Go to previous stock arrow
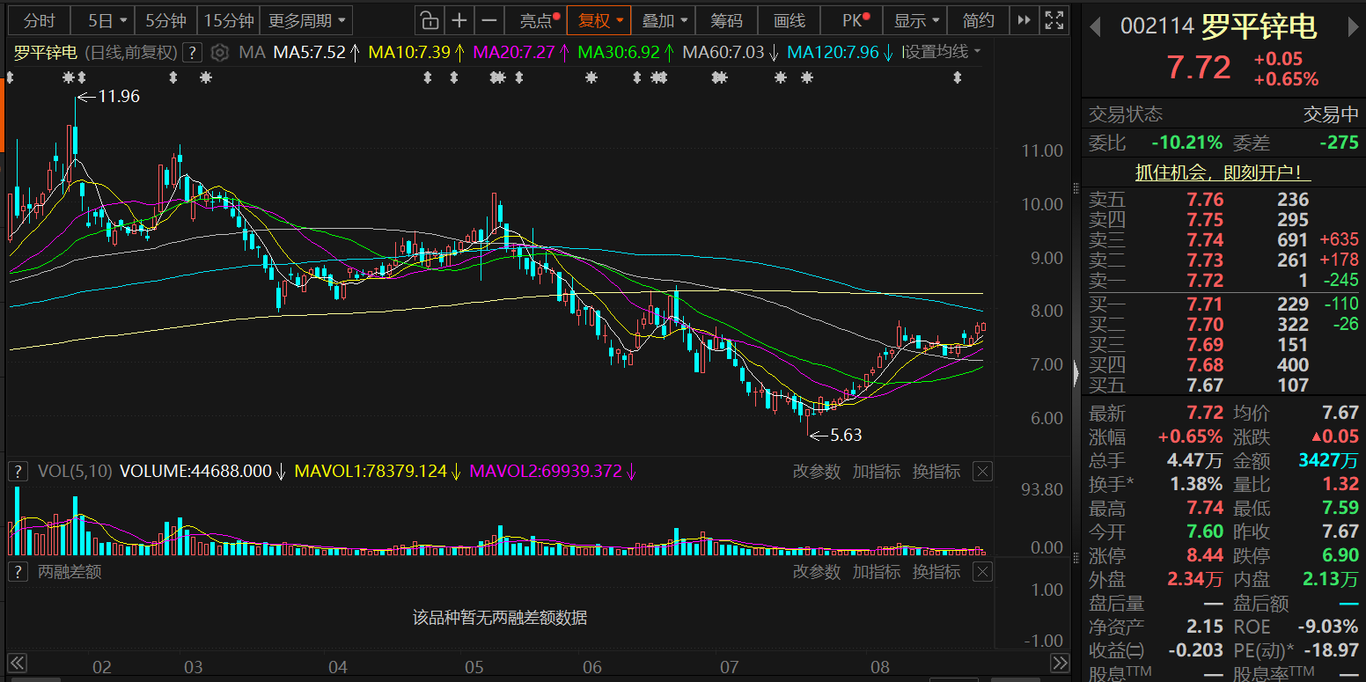 [1096, 27]
